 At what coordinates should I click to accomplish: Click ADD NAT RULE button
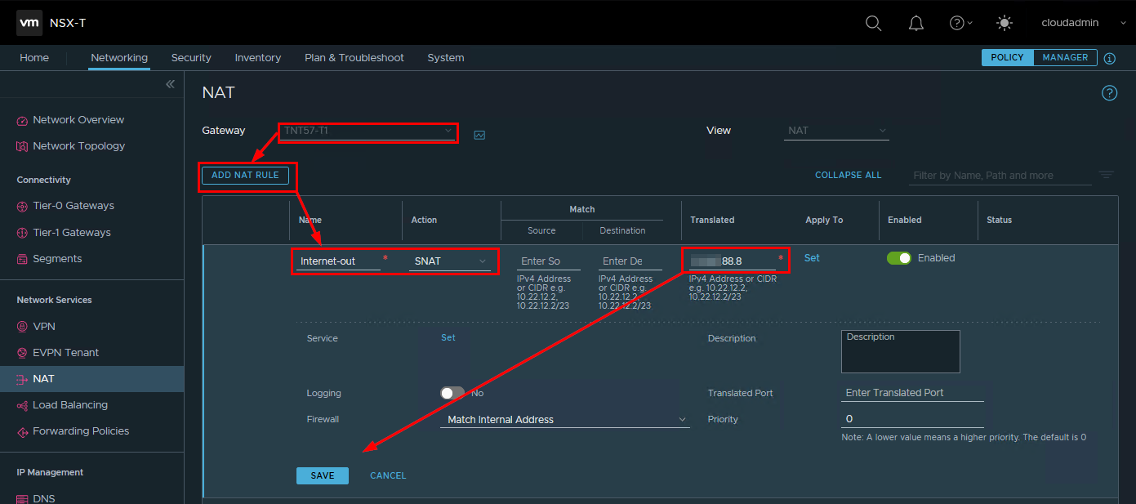pos(245,175)
